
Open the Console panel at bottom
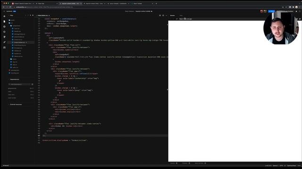pyautogui.click(x=174, y=163)
